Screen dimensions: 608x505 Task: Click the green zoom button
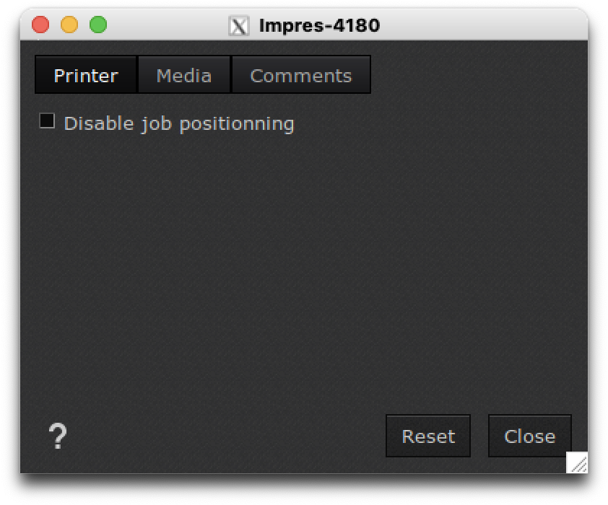point(96,24)
